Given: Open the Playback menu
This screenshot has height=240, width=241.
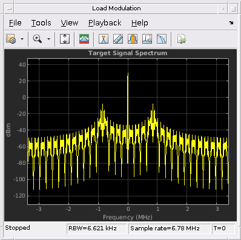Looking at the screenshot, I should point(105,23).
